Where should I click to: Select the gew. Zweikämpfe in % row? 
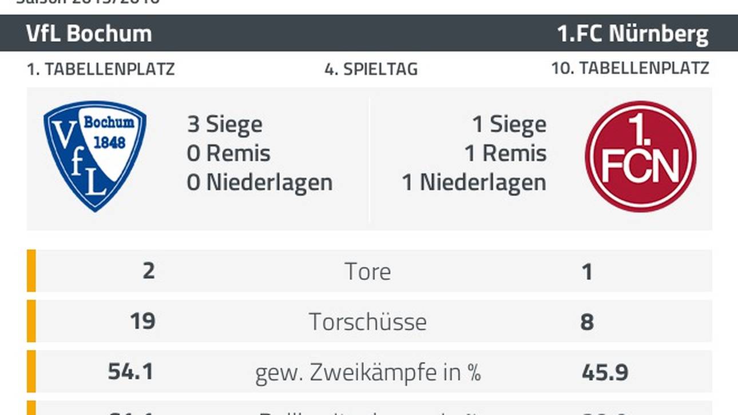pyautogui.click(x=368, y=372)
